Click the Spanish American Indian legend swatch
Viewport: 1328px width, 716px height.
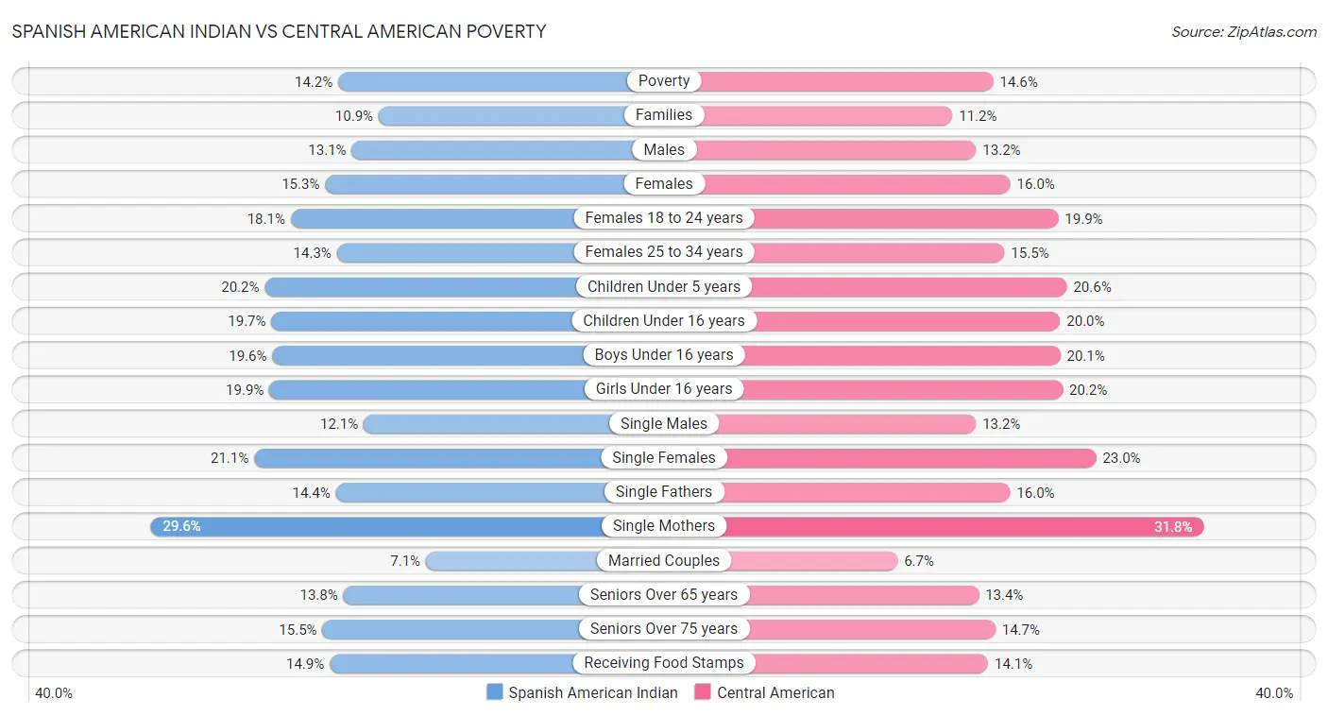coord(495,692)
